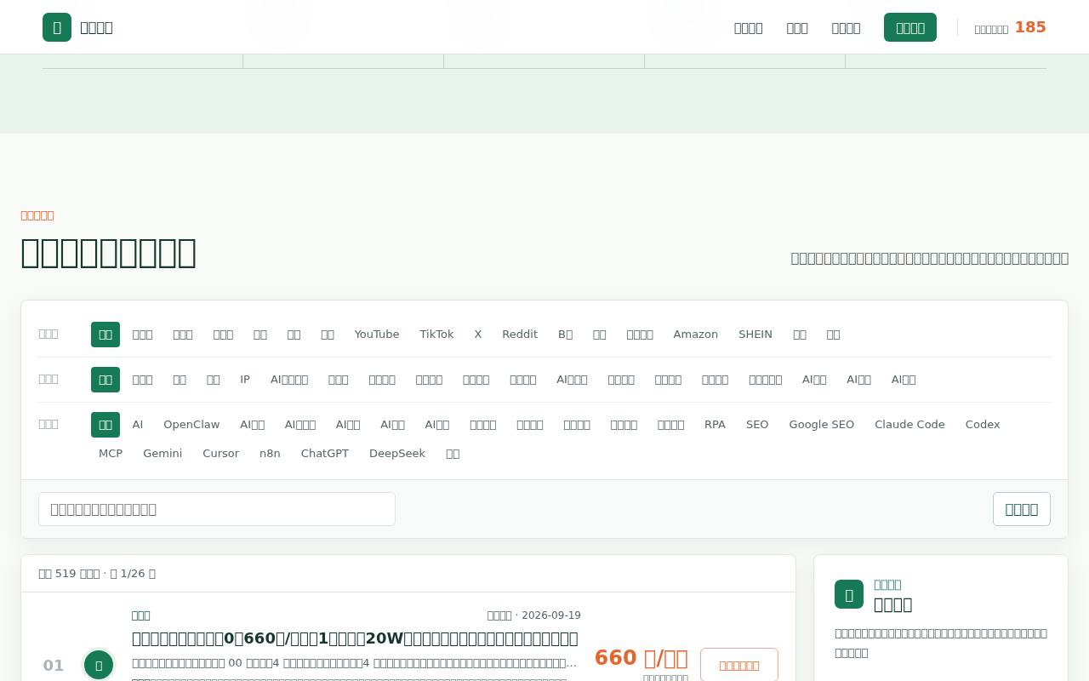The width and height of the screenshot is (1089, 681).
Task: Pick the SHEIN filter chip
Action: pos(755,335)
